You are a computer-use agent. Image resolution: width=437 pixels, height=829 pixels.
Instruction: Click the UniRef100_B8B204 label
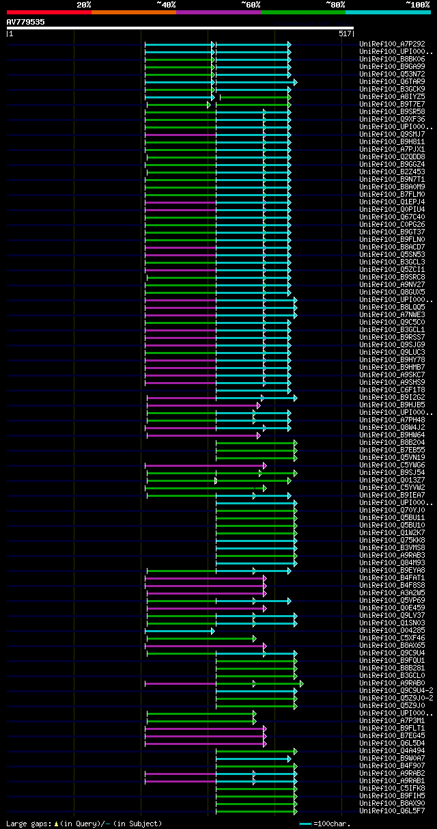393,442
